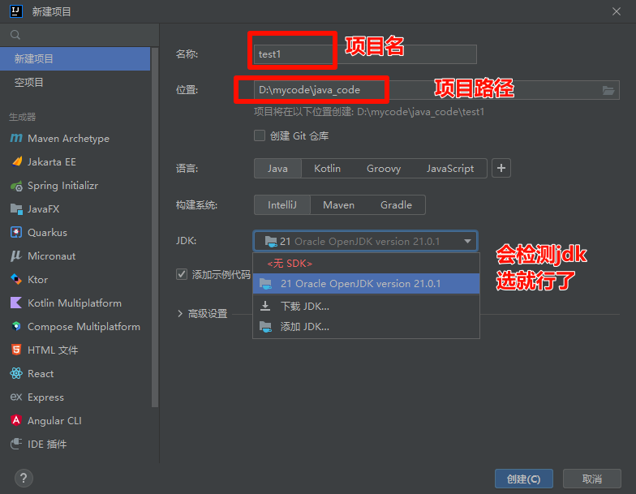Select Jakarta EE generator icon
Screen dimensions: 636x494
click(x=16, y=162)
